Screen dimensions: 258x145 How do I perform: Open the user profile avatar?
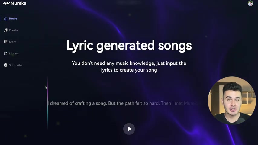(250, 3)
